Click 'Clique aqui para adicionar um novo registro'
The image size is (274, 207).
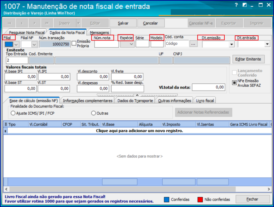pos(140,131)
